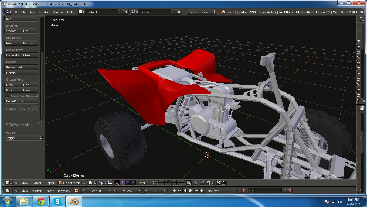Open the Info editor type selector
This screenshot has width=367, height=207.
click(9, 12)
